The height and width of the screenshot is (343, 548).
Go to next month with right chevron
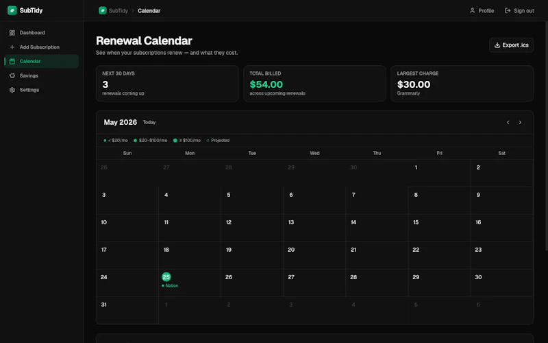520,122
